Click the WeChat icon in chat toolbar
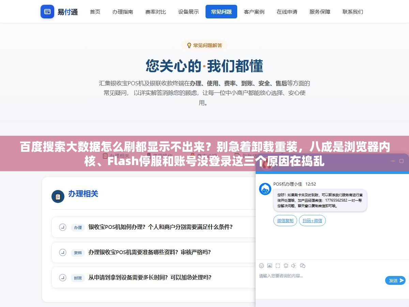This screenshot has height=307, width=409. pyautogui.click(x=303, y=266)
